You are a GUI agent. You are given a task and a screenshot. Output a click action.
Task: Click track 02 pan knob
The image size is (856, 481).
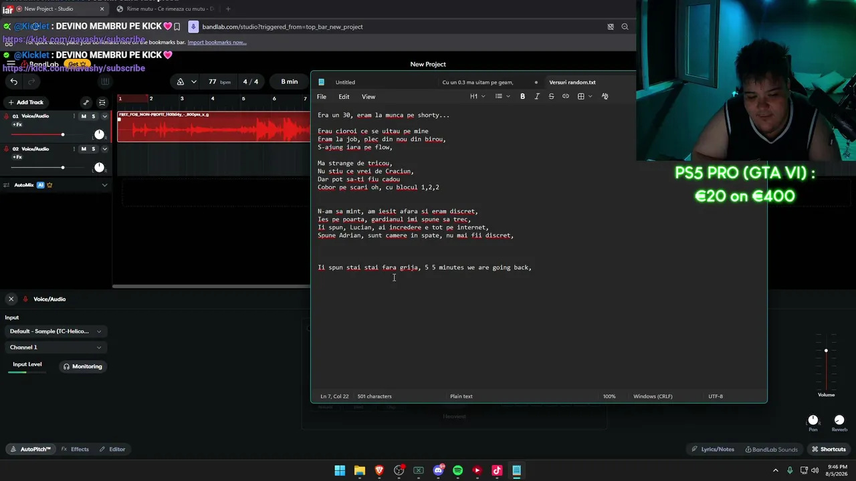99,167
